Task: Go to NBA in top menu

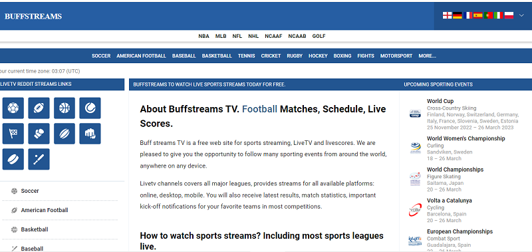Action: point(204,36)
